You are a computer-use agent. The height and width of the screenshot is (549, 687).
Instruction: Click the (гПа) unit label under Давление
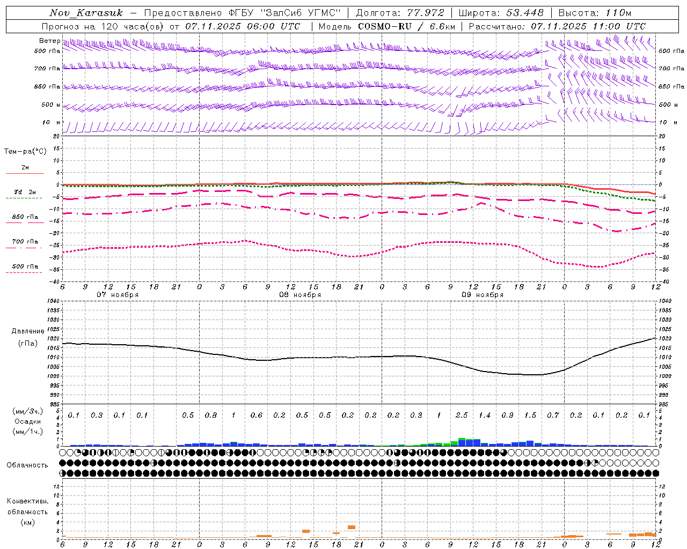28,344
